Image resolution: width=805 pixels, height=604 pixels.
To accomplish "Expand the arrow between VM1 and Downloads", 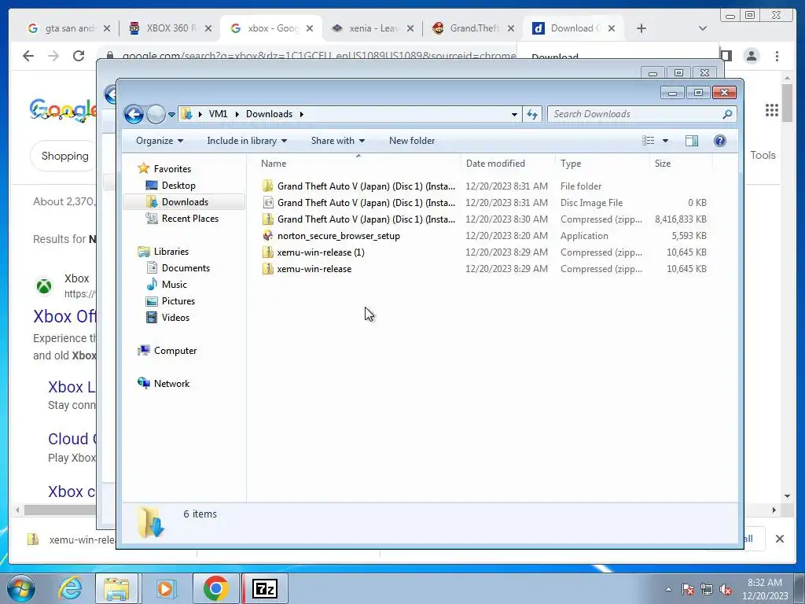I will [237, 114].
